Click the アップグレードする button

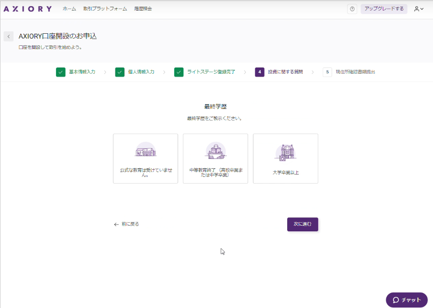tap(384, 9)
